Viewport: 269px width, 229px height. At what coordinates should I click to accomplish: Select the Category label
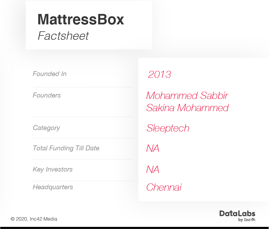click(x=46, y=128)
